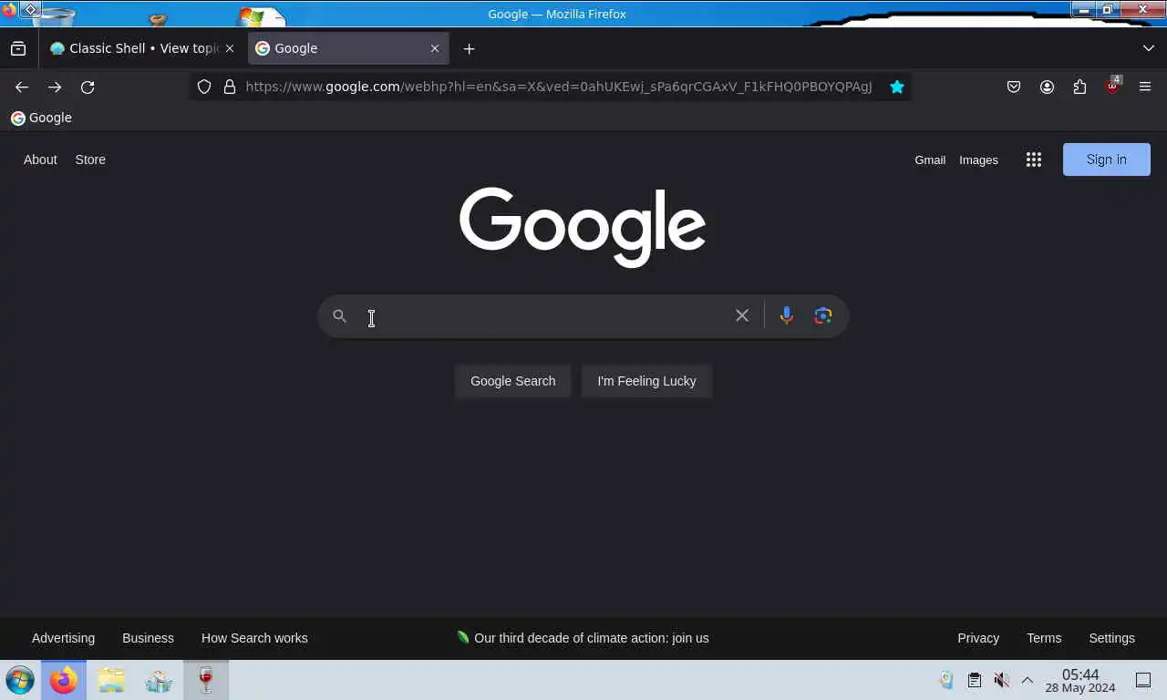Open the Firefox account menu

[1047, 87]
